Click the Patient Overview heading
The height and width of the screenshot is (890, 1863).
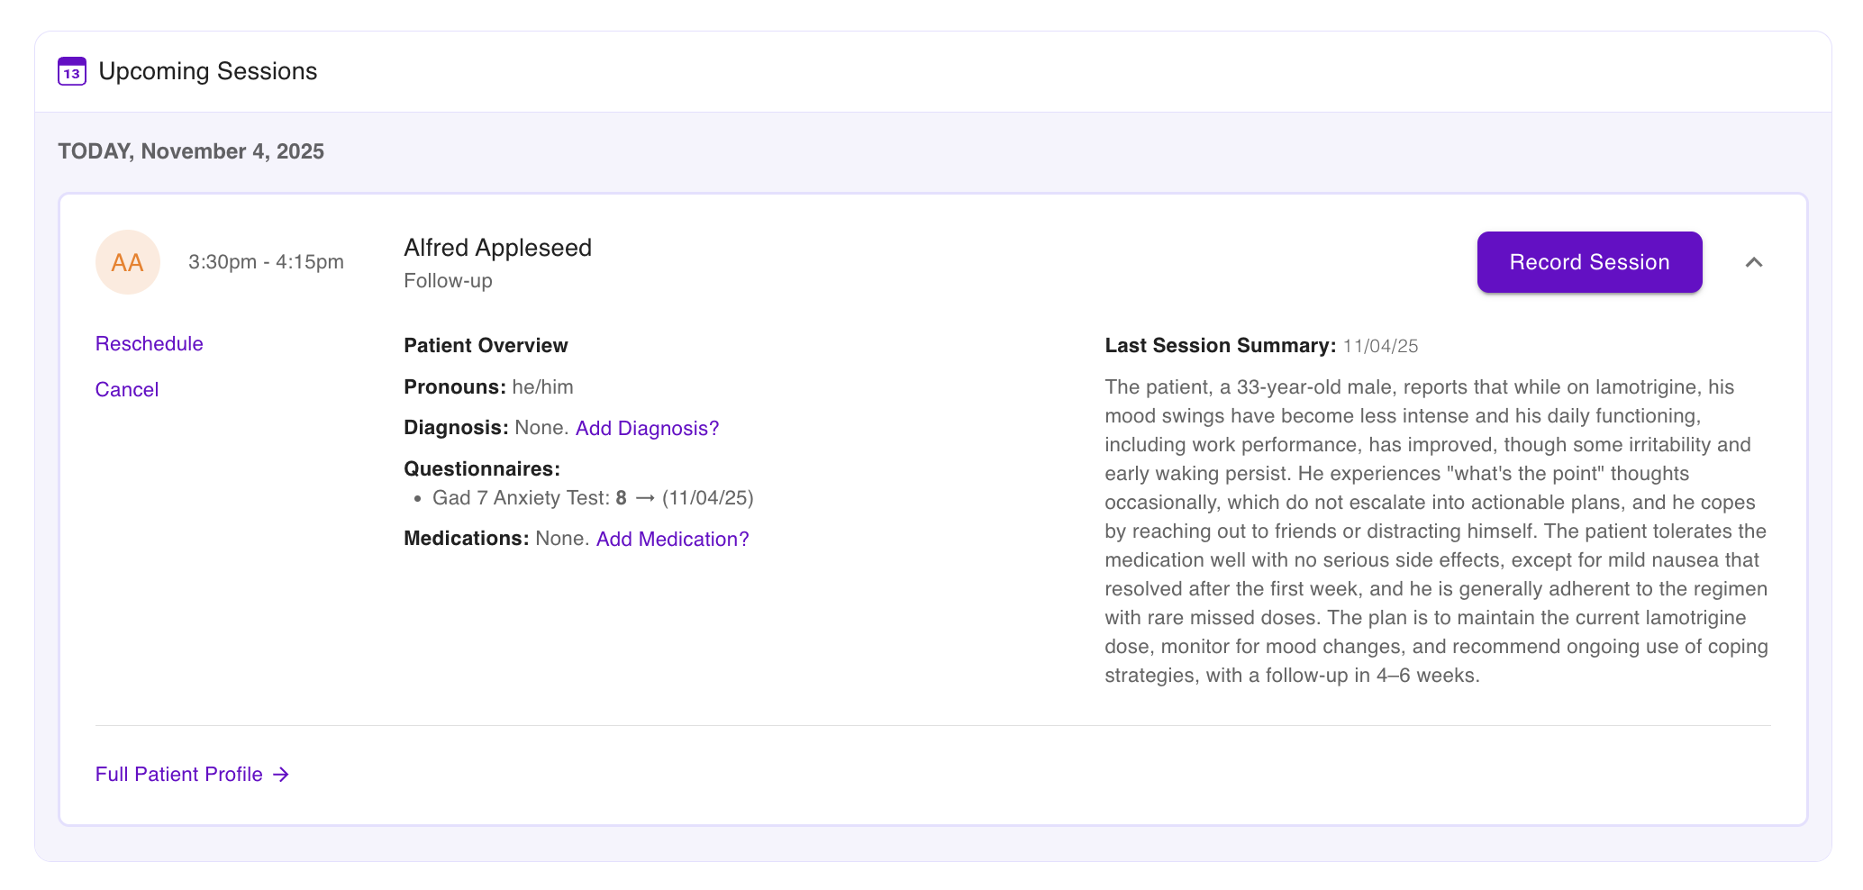click(x=486, y=346)
